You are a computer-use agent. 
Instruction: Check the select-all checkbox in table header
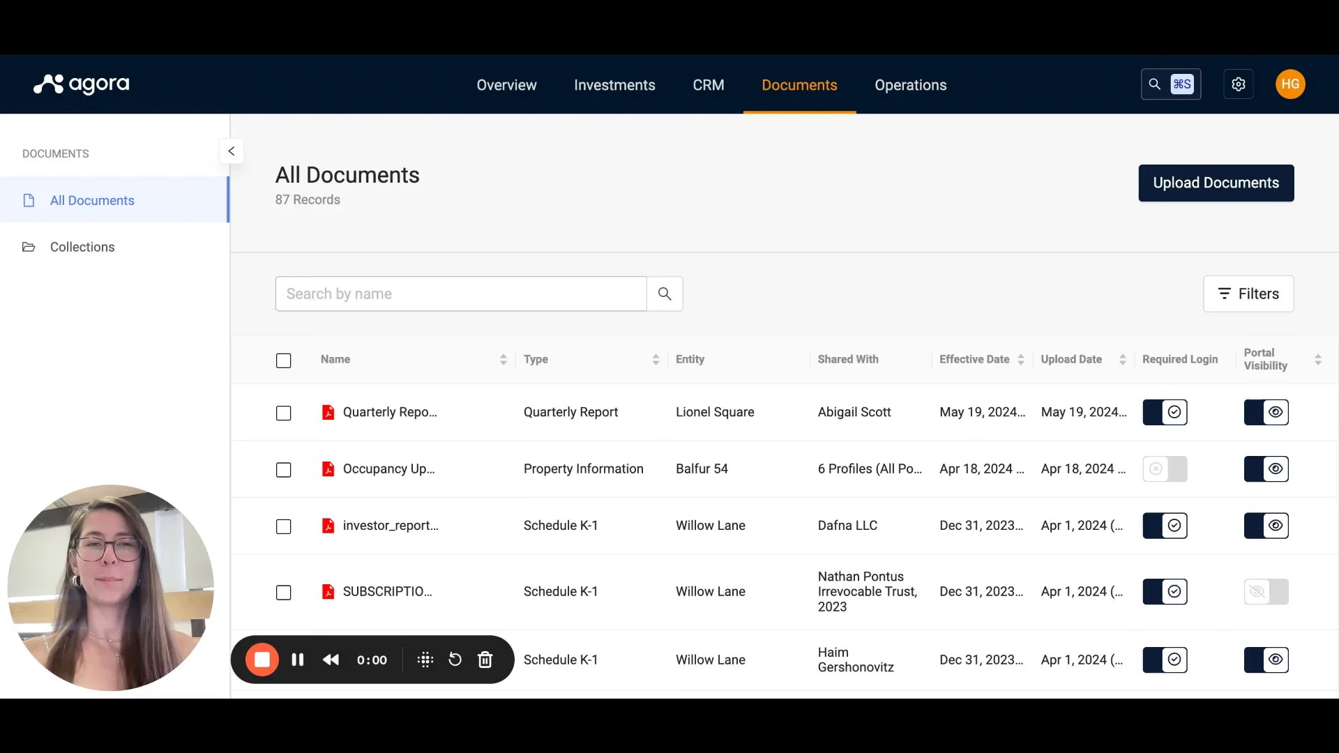(x=283, y=360)
